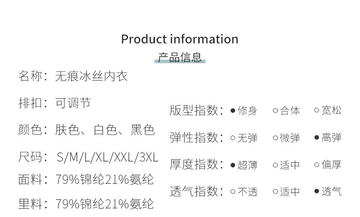
Task: Select the 修身 fit radio option
Action: tap(233, 111)
